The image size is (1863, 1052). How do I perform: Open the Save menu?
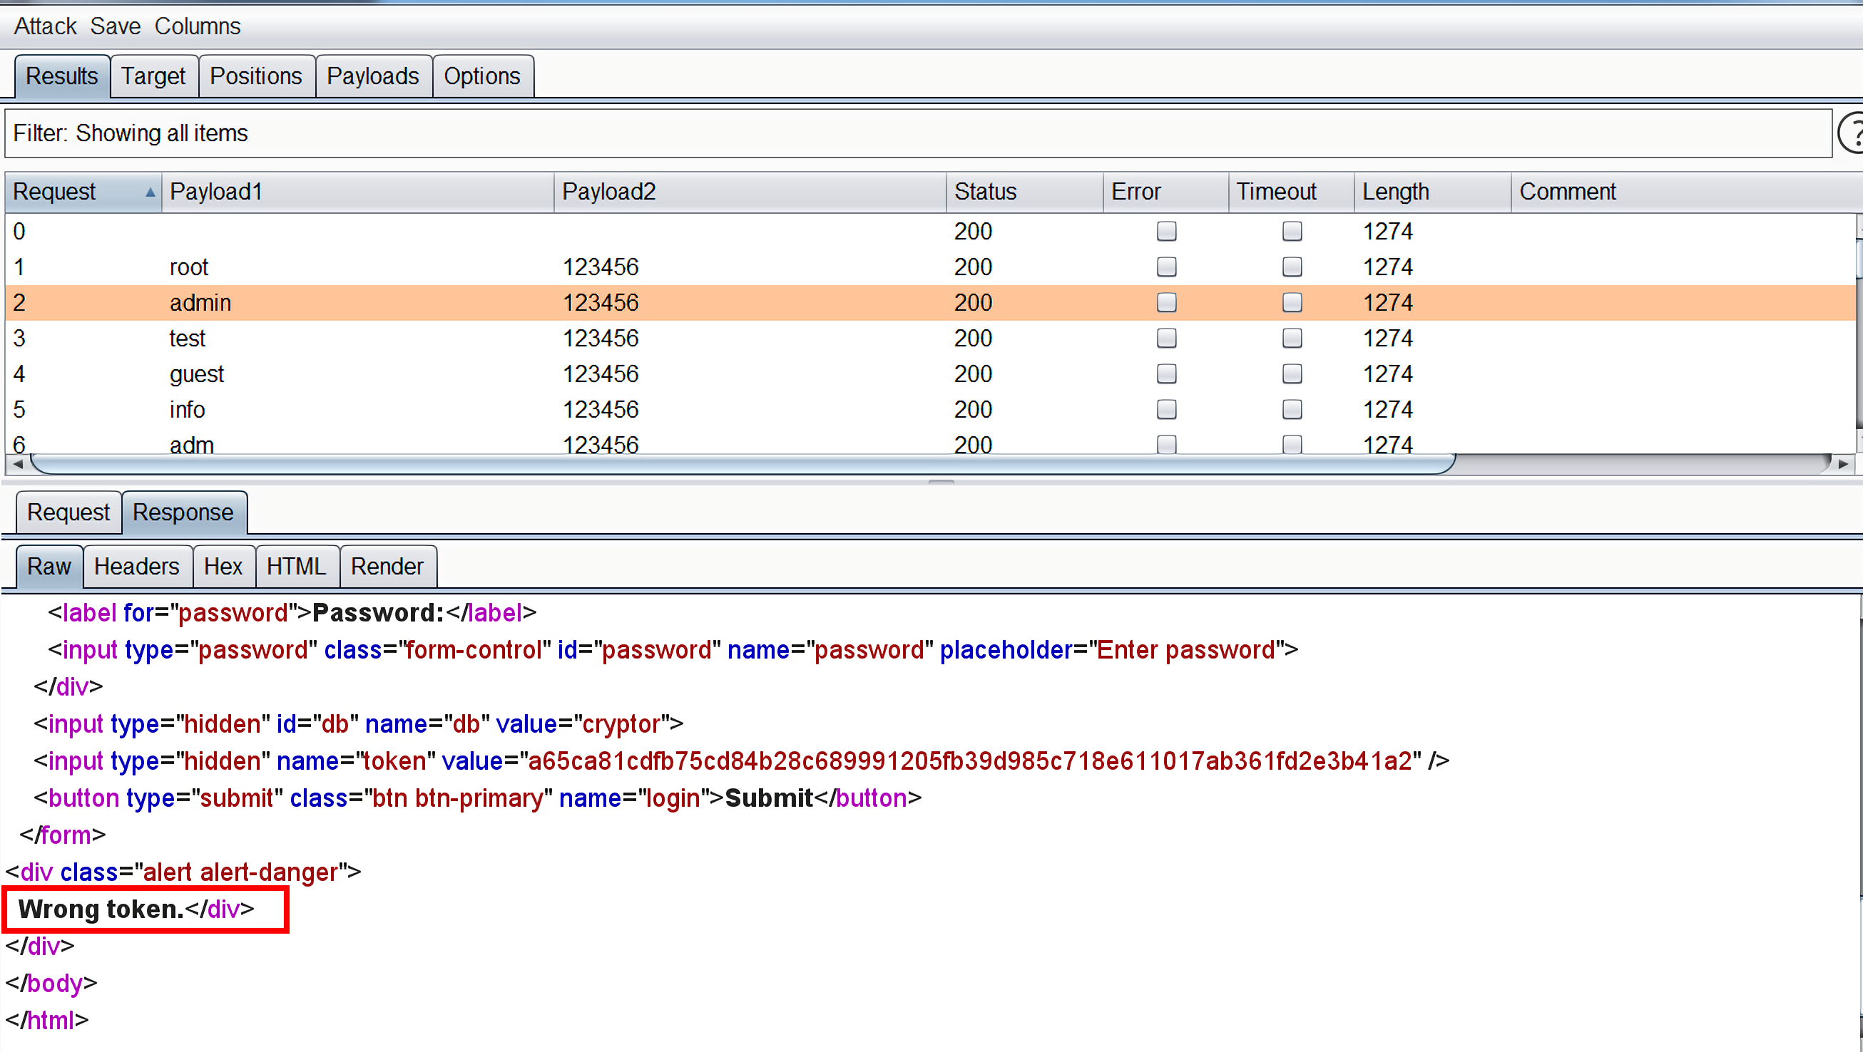pyautogui.click(x=115, y=26)
